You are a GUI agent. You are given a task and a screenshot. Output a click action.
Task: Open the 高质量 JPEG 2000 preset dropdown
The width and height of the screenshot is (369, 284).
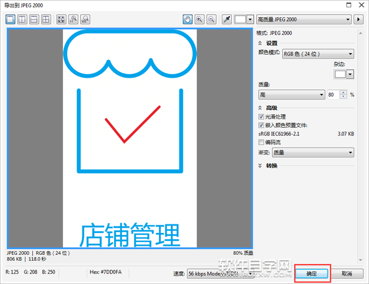click(x=304, y=19)
